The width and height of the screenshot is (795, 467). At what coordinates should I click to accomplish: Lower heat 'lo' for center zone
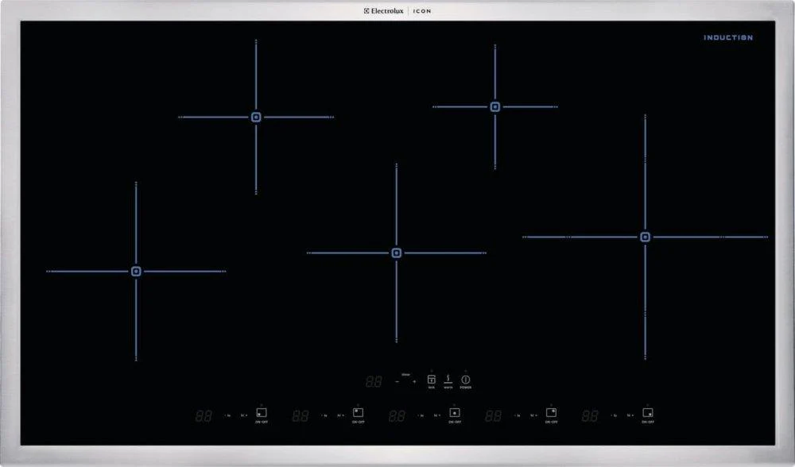coord(421,416)
